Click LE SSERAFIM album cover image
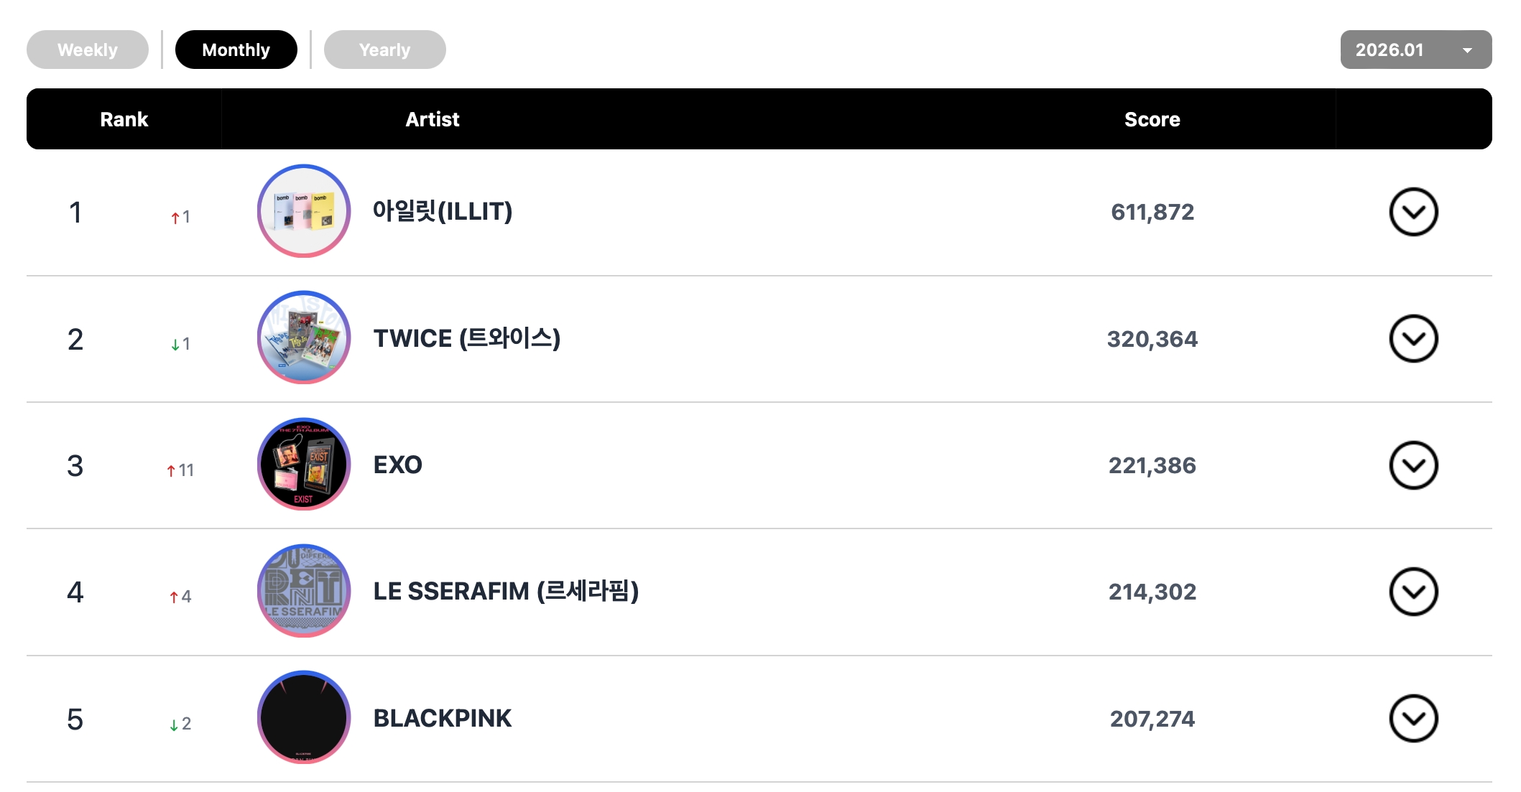This screenshot has height=792, width=1521. [x=304, y=591]
